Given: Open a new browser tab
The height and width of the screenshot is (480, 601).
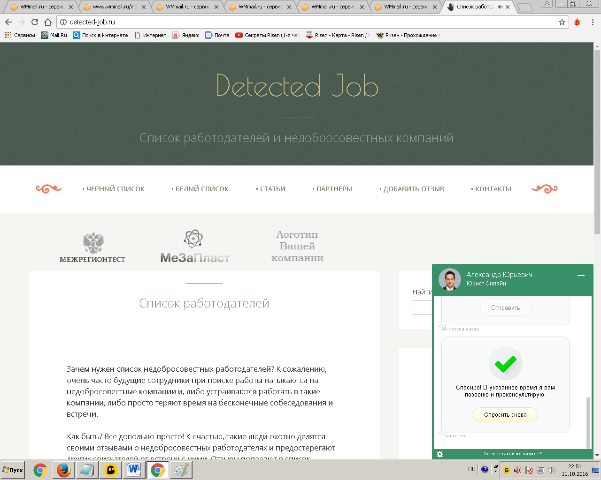Looking at the screenshot, I should pyautogui.click(x=525, y=7).
